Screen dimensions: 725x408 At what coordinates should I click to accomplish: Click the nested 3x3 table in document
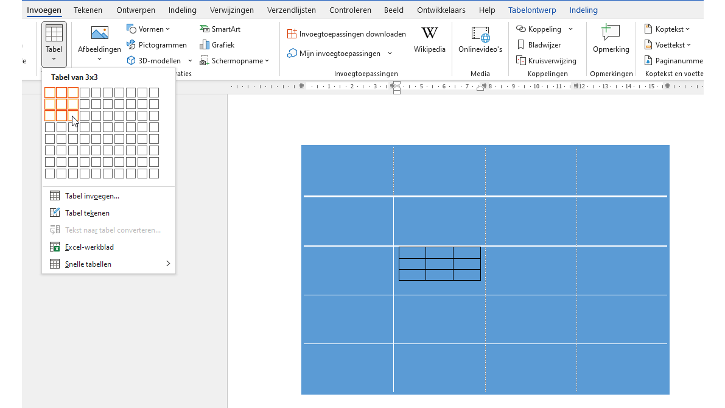440,264
